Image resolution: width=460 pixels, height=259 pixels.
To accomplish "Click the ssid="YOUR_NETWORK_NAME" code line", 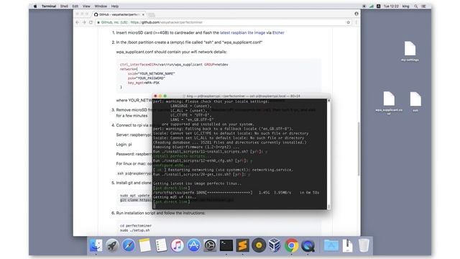I will coord(152,73).
